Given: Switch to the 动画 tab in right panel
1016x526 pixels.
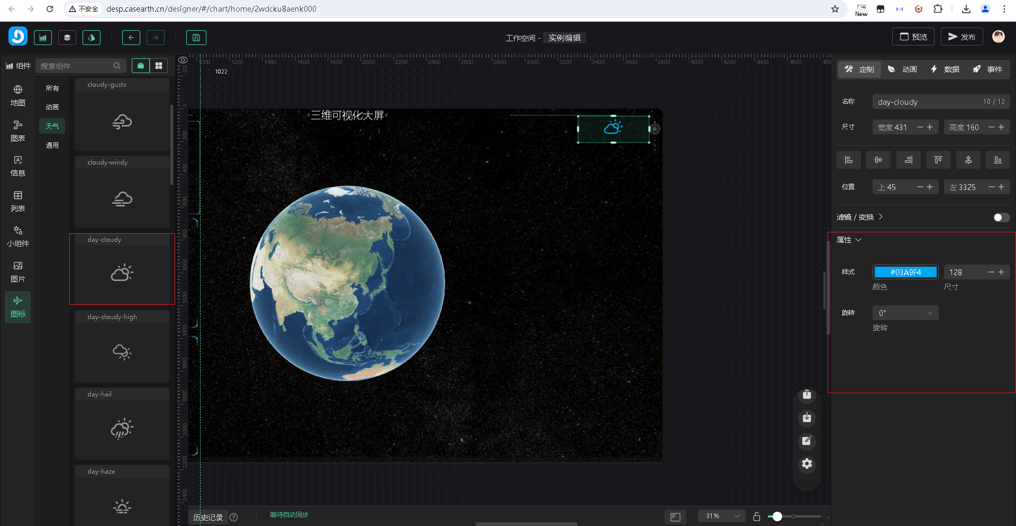Looking at the screenshot, I should click(902, 69).
